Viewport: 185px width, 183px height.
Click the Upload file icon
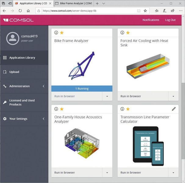5,72
